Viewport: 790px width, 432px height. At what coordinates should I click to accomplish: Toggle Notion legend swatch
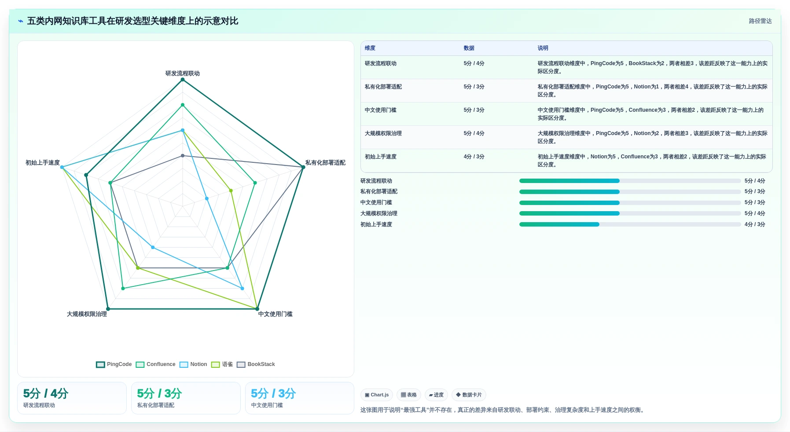coord(184,365)
